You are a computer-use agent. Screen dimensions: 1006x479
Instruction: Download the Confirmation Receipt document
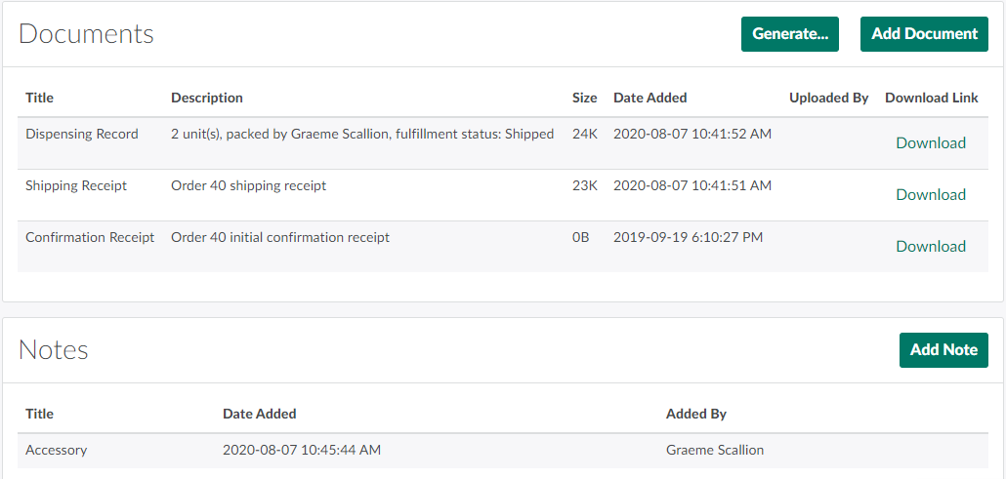[x=931, y=247]
